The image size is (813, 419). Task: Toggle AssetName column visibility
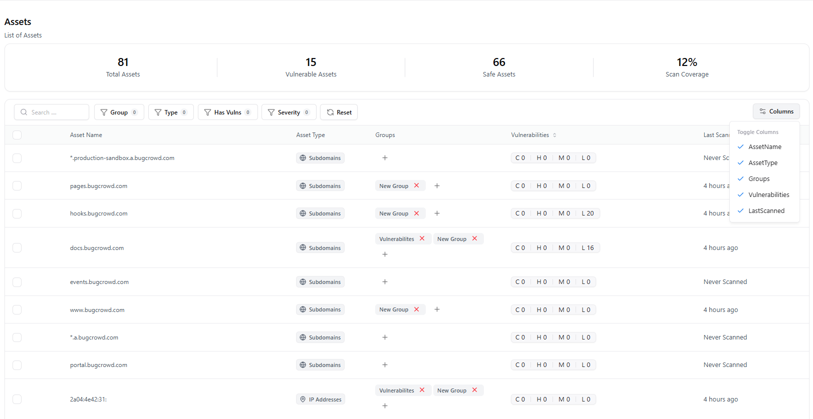pos(764,146)
